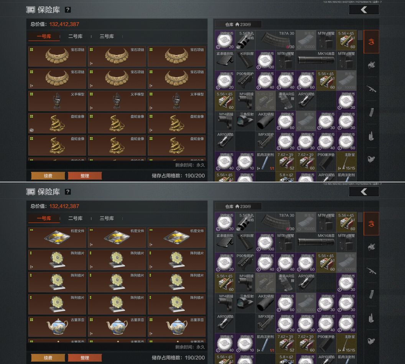Select the MK14消音 suppressor in upper warehouse

(316, 61)
